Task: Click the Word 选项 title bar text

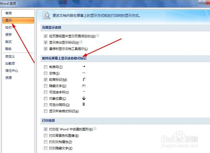Action: pos(8,3)
